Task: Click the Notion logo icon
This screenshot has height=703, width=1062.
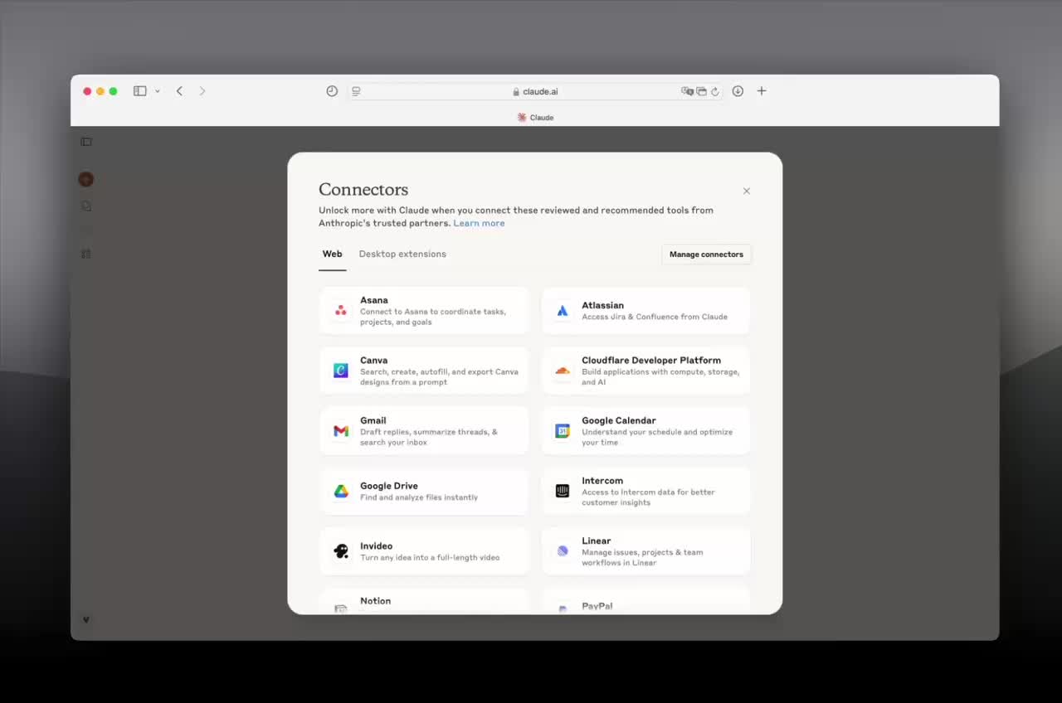Action: pyautogui.click(x=341, y=609)
